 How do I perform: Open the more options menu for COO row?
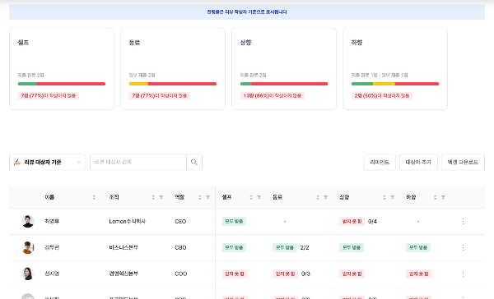[x=463, y=274]
